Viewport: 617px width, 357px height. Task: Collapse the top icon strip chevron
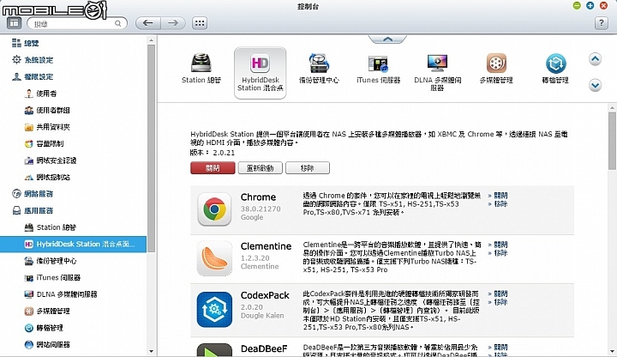point(387,39)
